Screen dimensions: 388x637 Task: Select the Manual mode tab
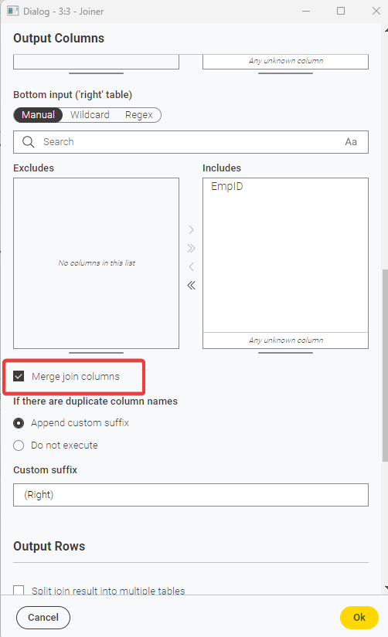click(38, 115)
